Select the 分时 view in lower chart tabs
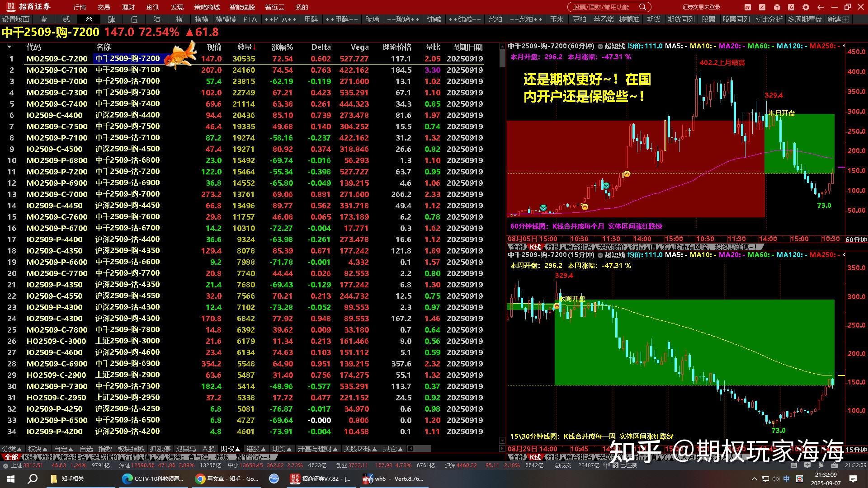 click(x=552, y=457)
